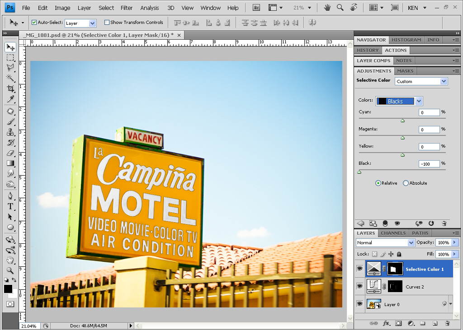463x330 pixels.
Task: Delete the layer with the Layers panel trash icon
Action: (x=447, y=323)
